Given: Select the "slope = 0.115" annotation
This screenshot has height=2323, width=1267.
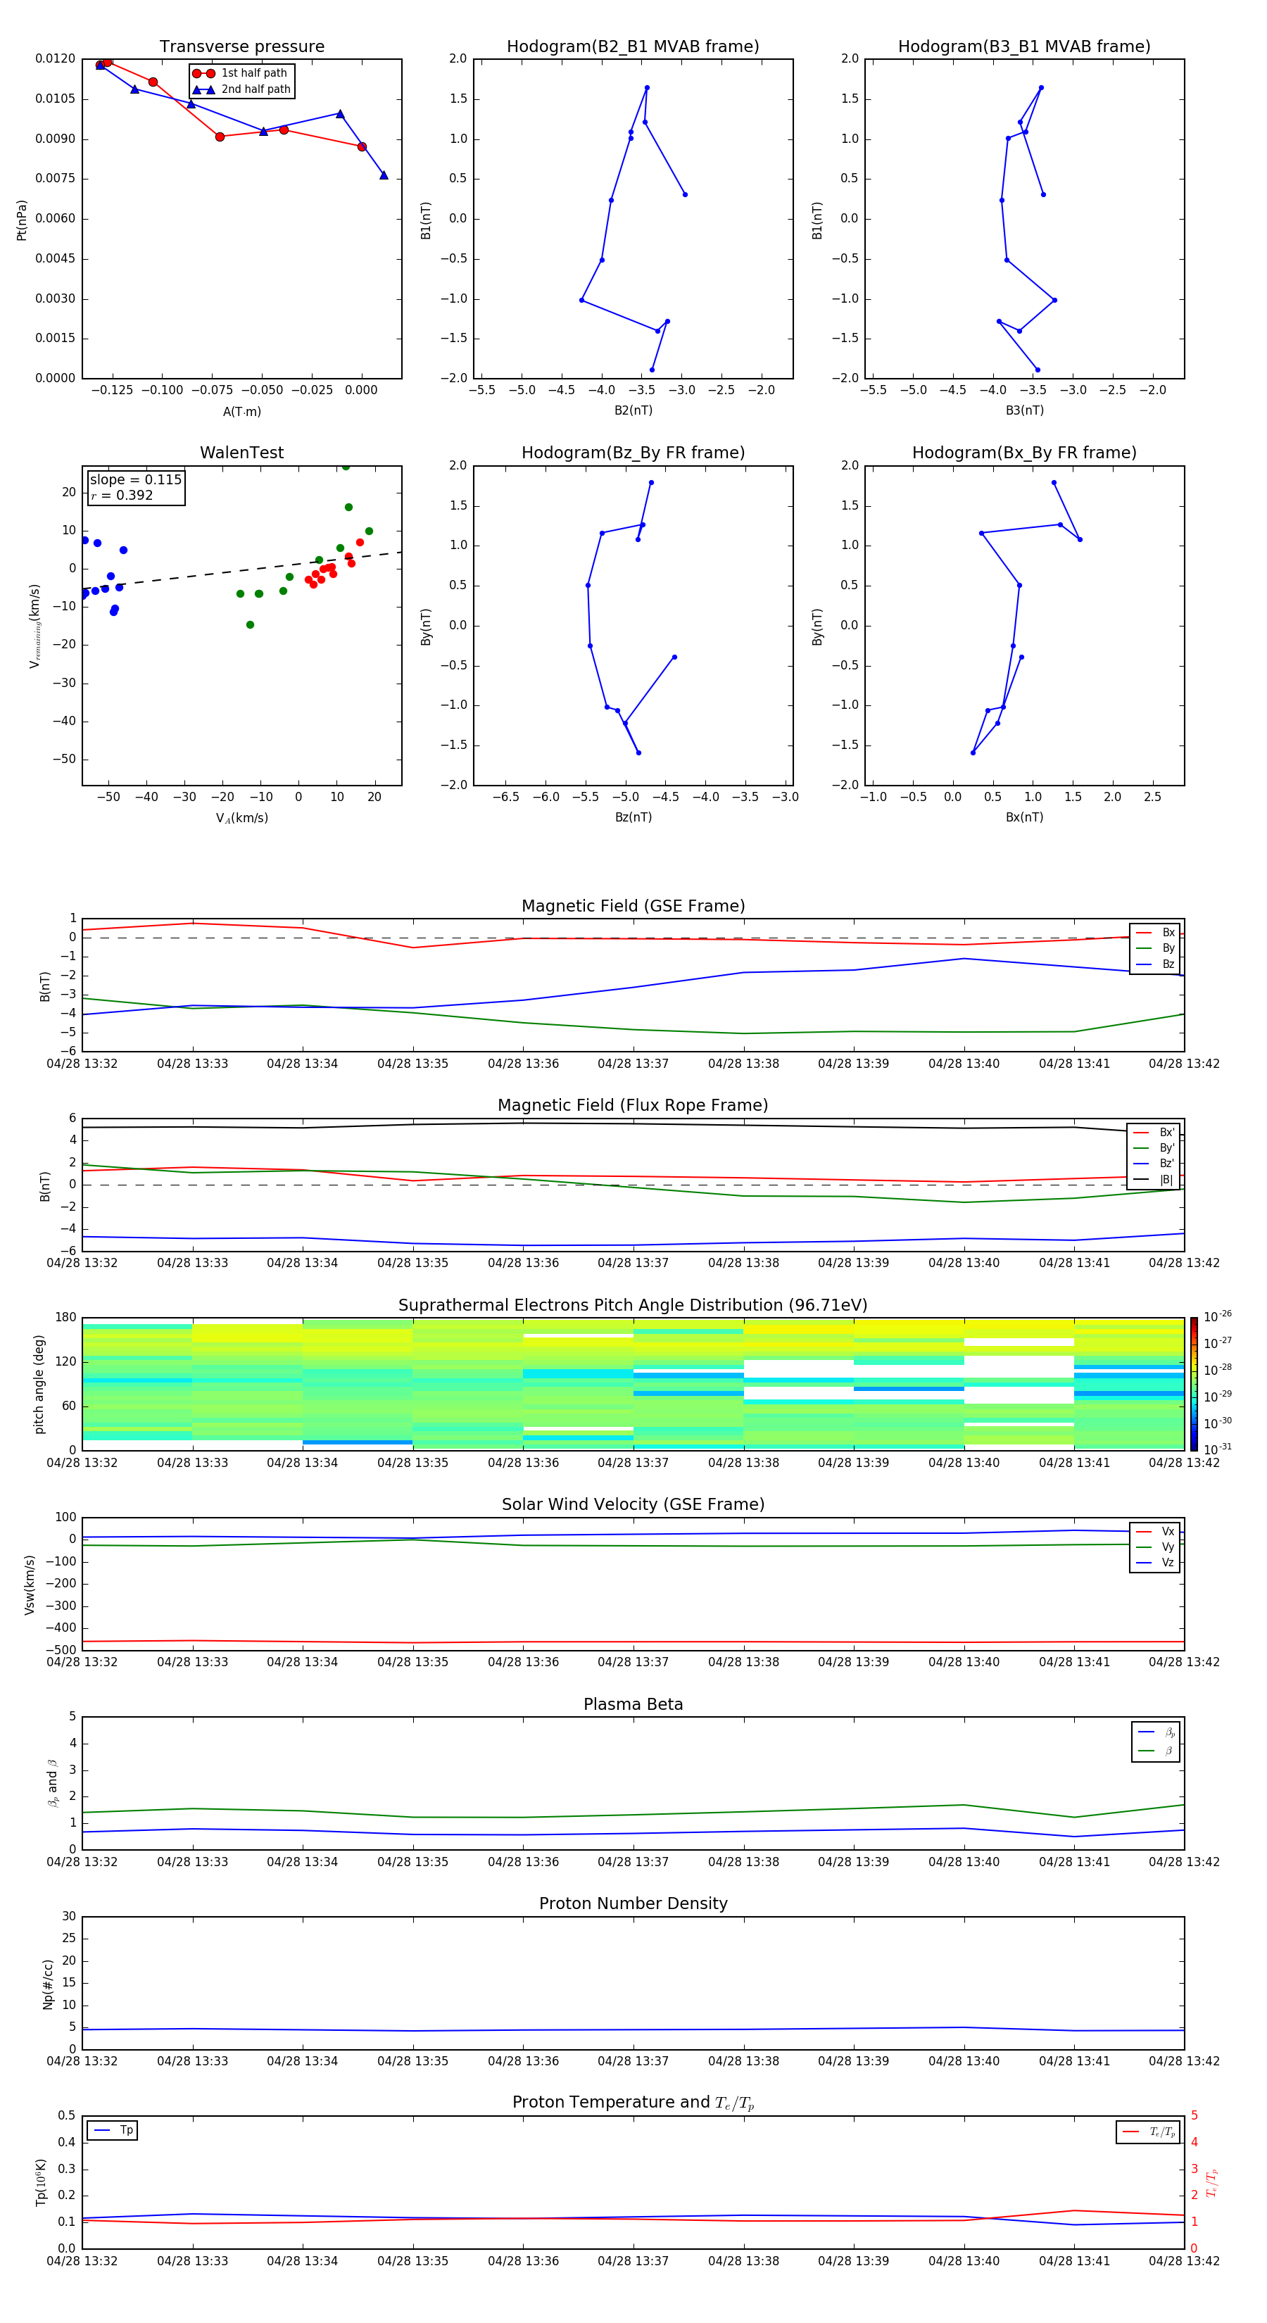Looking at the screenshot, I should tap(135, 480).
